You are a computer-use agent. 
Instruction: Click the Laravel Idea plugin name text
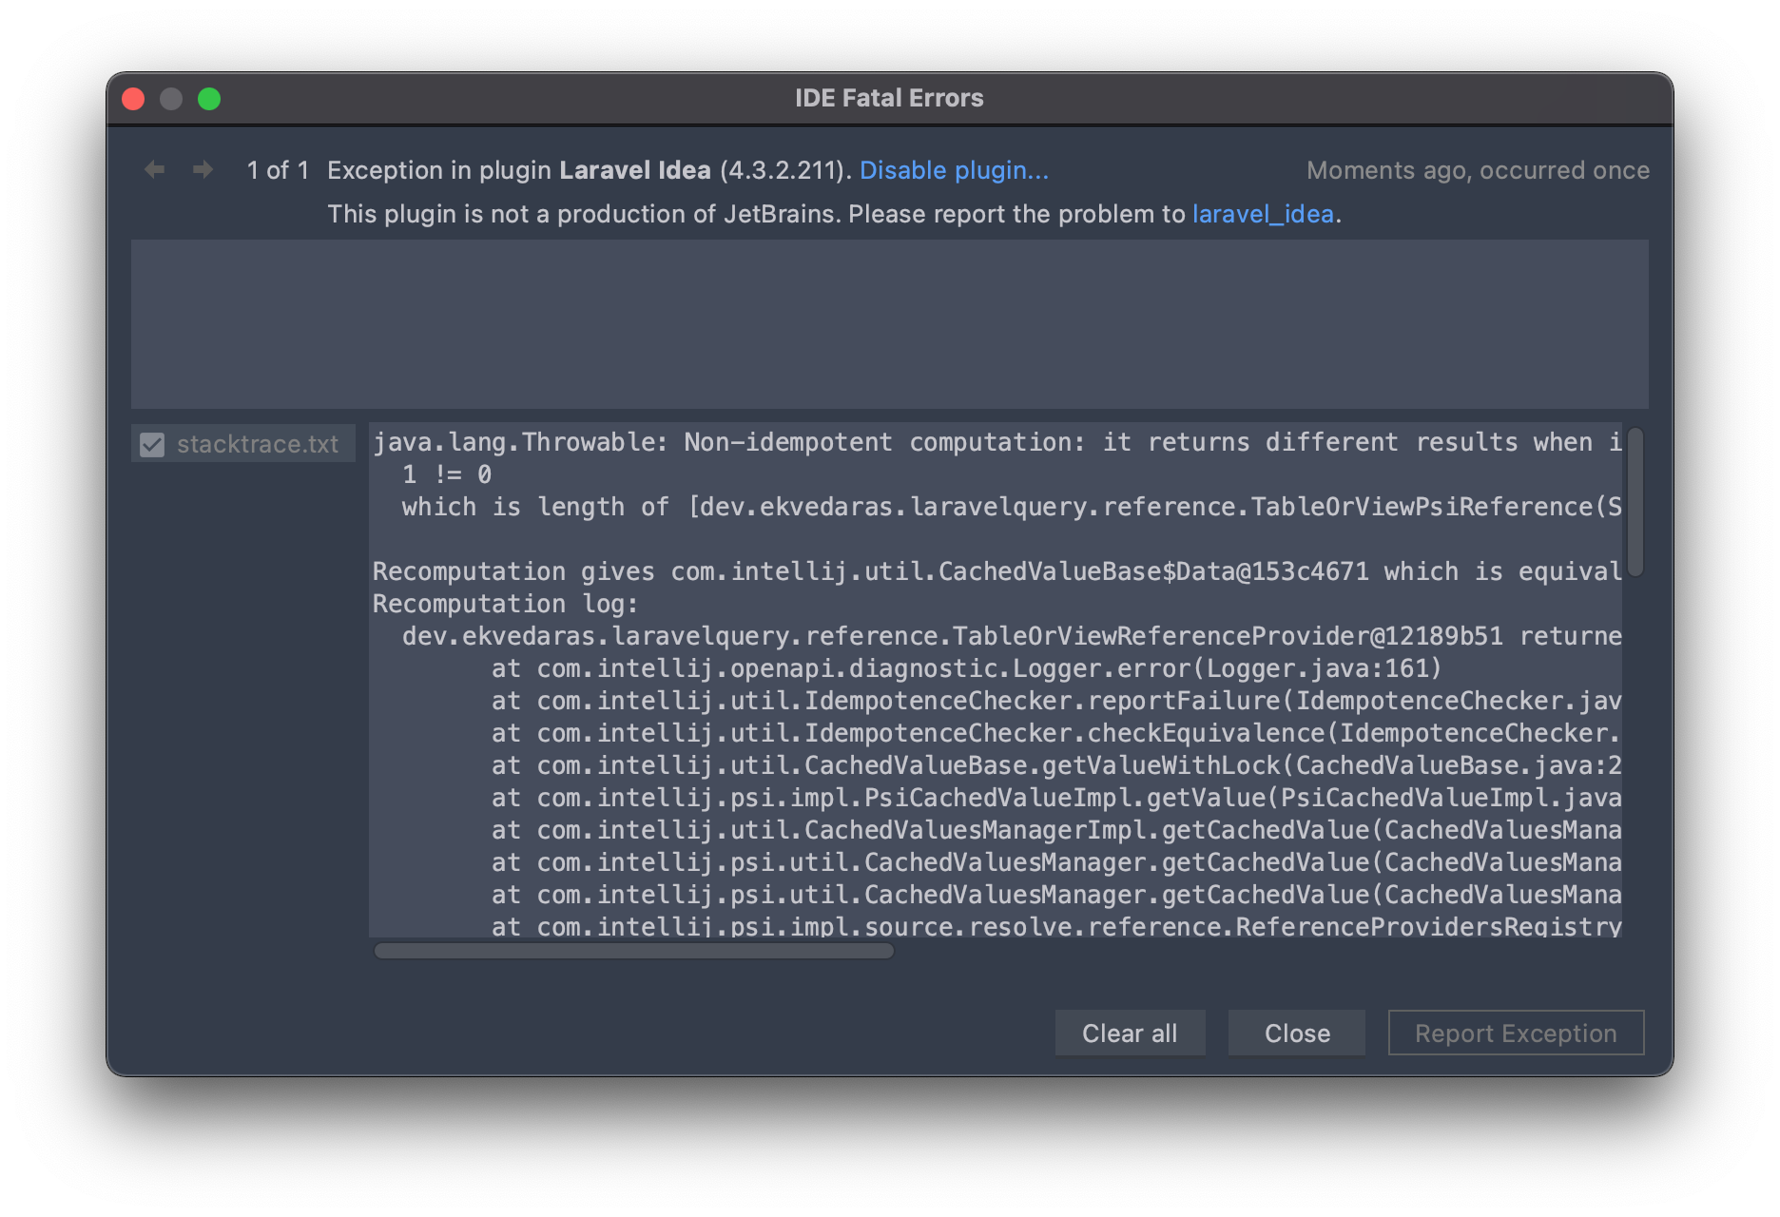pyautogui.click(x=634, y=170)
